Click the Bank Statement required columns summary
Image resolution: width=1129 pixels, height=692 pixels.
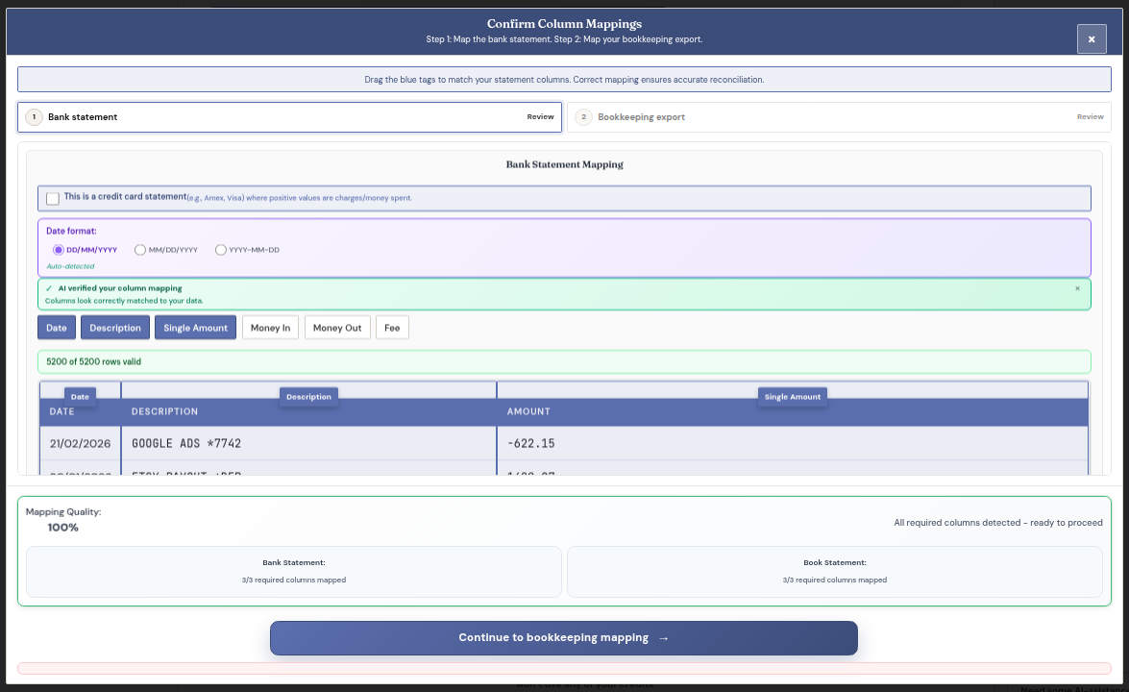[x=294, y=572]
